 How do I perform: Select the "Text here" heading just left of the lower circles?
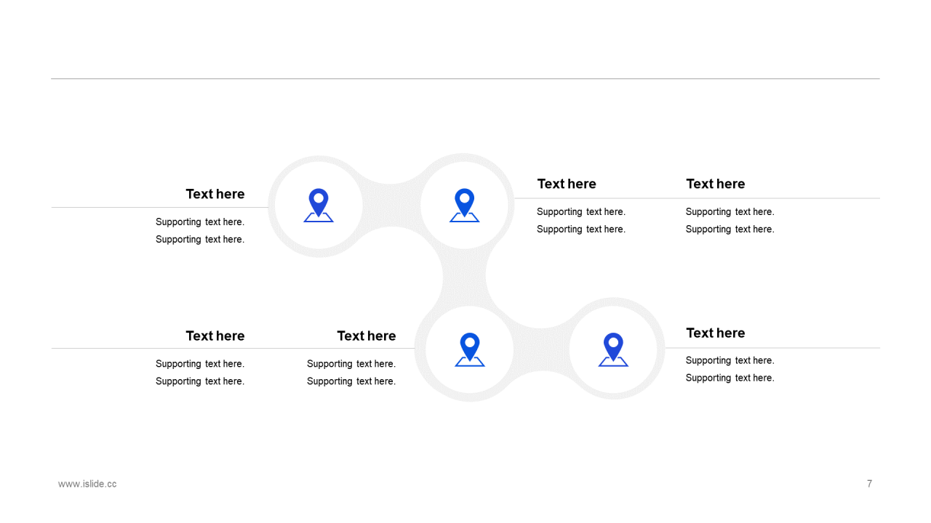[366, 336]
